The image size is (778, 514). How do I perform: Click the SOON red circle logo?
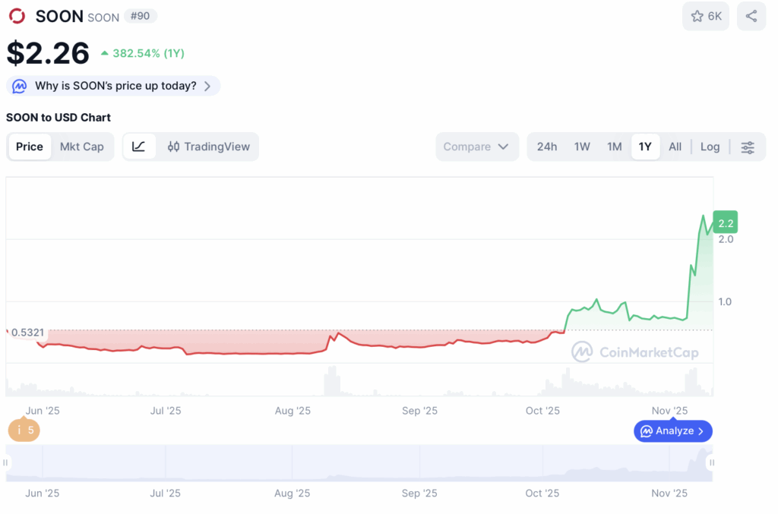click(17, 16)
